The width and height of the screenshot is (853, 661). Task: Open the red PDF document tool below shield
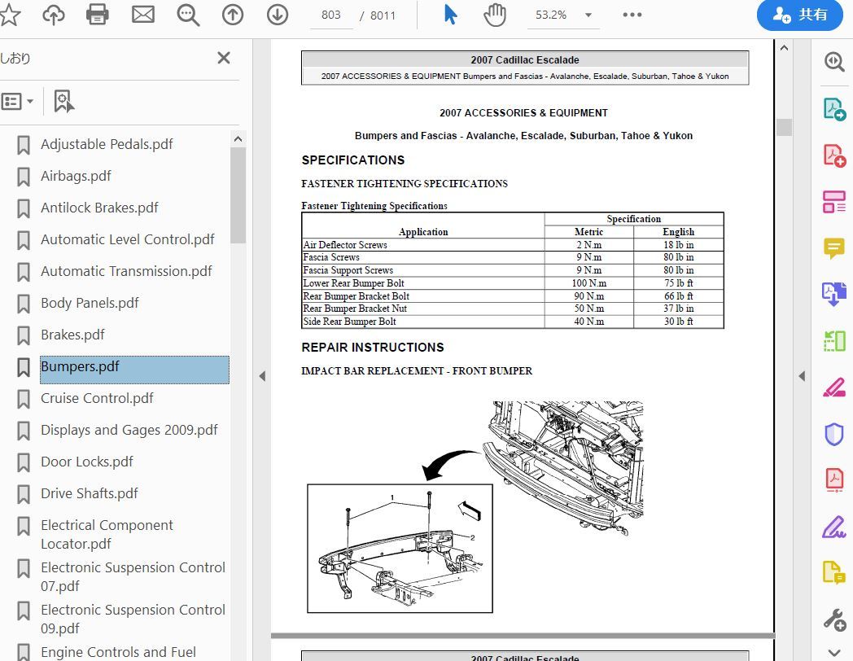pyautogui.click(x=834, y=480)
